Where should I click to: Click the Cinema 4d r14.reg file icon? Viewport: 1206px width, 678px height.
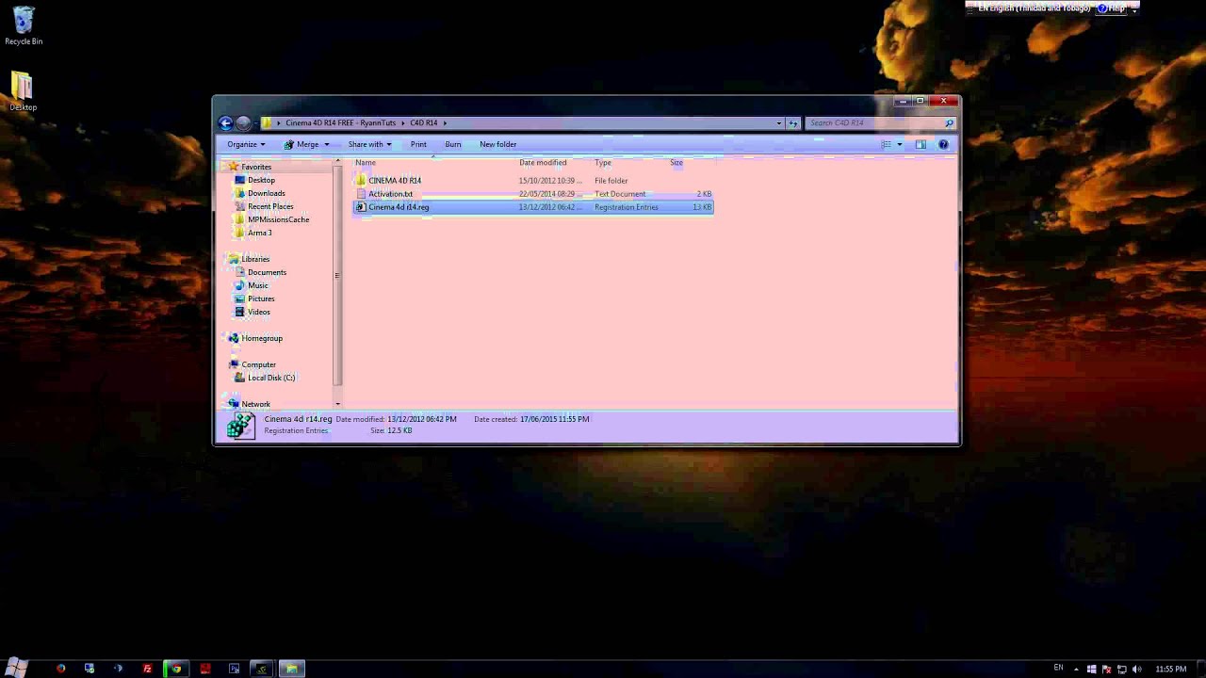[x=361, y=206]
